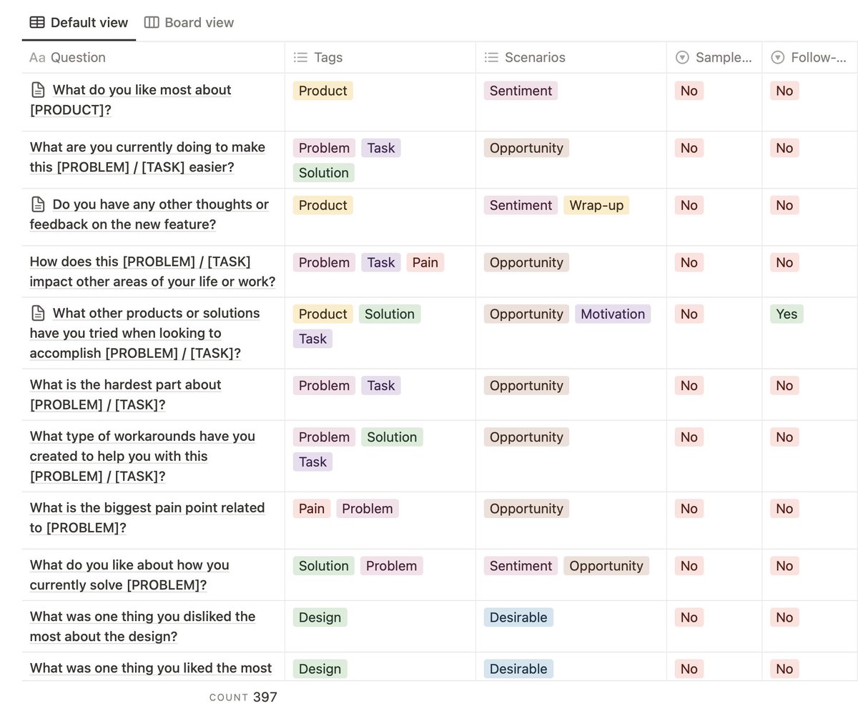Screen dimensions: 858x706
Task: Open the design-dislike question entry
Action: tap(142, 627)
